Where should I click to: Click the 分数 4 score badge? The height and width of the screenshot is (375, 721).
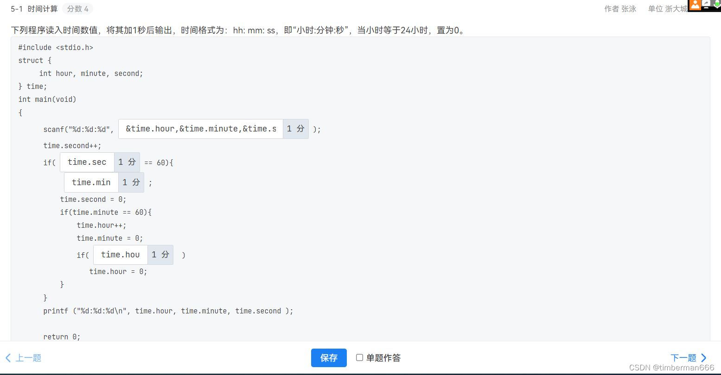click(x=77, y=8)
